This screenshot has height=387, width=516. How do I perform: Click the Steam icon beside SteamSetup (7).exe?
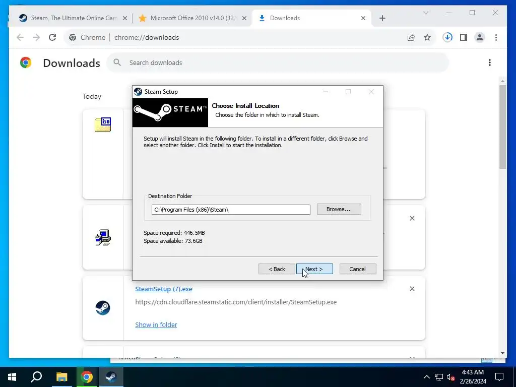103,308
